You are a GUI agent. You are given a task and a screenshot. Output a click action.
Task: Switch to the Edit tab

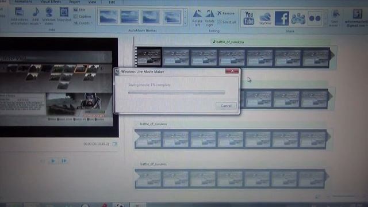(112, 2)
